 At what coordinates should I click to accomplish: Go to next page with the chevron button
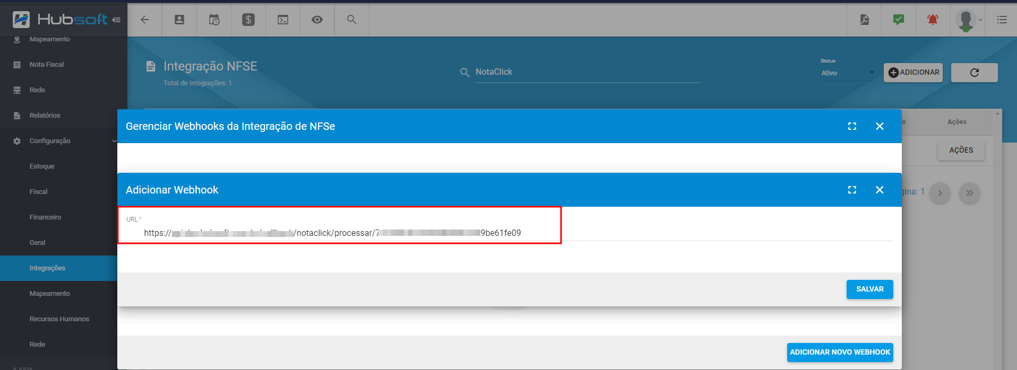coord(940,193)
